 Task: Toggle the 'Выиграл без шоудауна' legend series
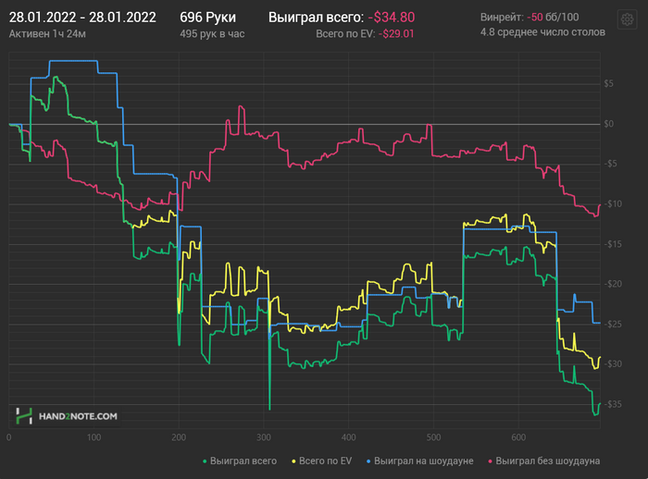point(544,461)
